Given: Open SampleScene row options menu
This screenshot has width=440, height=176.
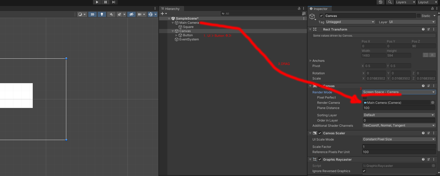Looking at the screenshot, I should [304, 19].
